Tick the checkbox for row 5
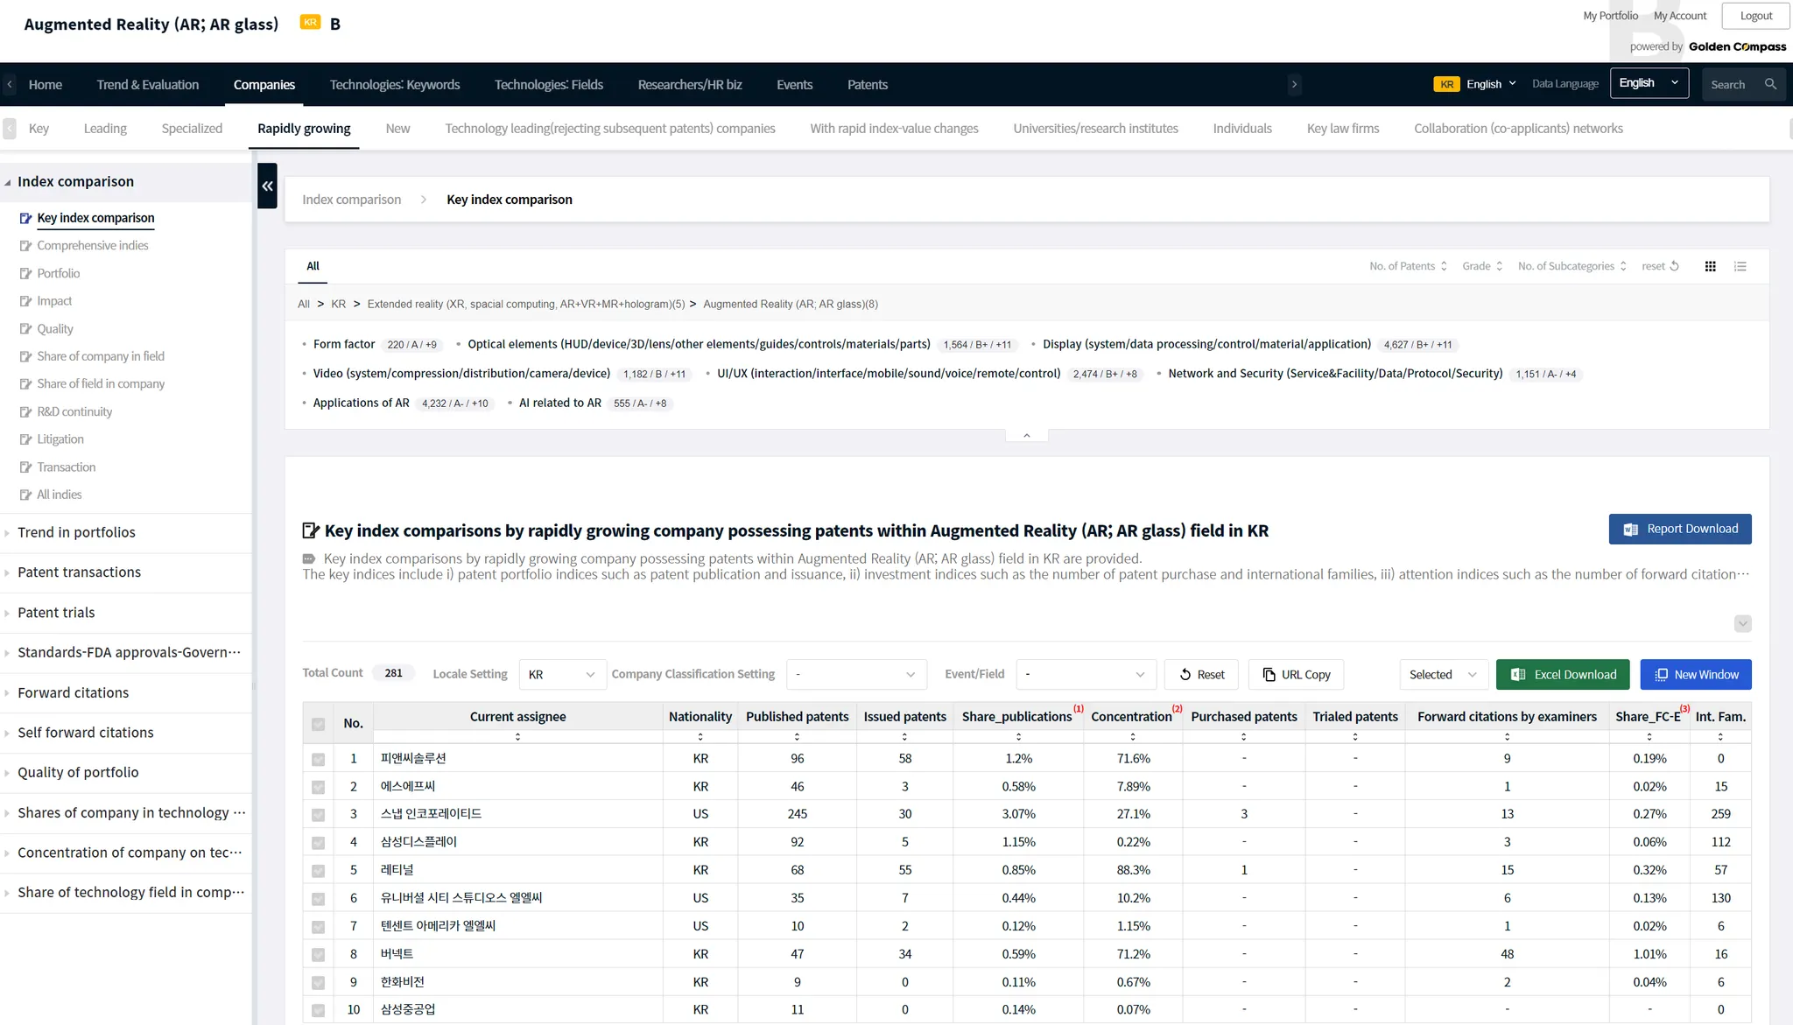This screenshot has height=1025, width=1793. (x=319, y=871)
